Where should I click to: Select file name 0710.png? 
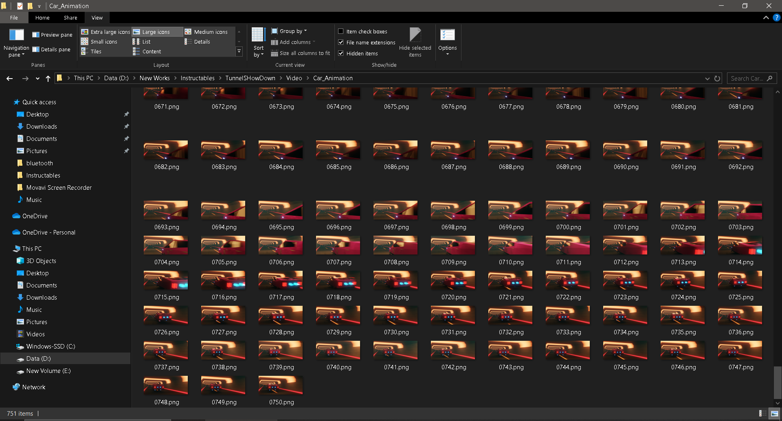click(511, 262)
